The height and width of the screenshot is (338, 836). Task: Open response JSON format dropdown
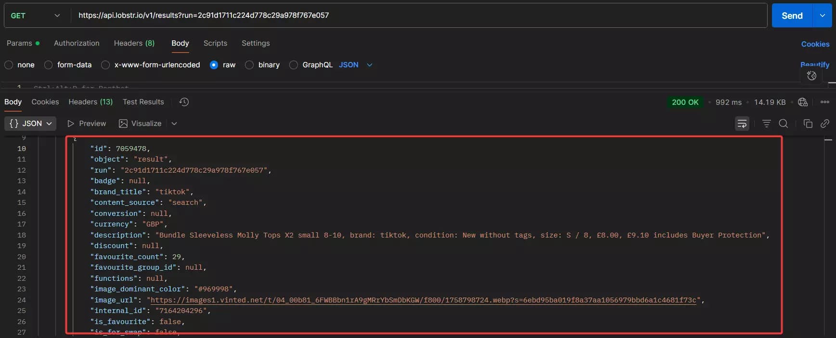pos(30,124)
